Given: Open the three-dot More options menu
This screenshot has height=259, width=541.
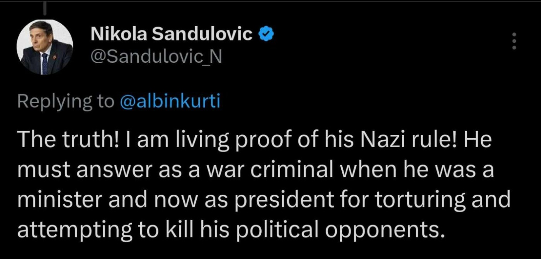Looking at the screenshot, I should tap(514, 40).
